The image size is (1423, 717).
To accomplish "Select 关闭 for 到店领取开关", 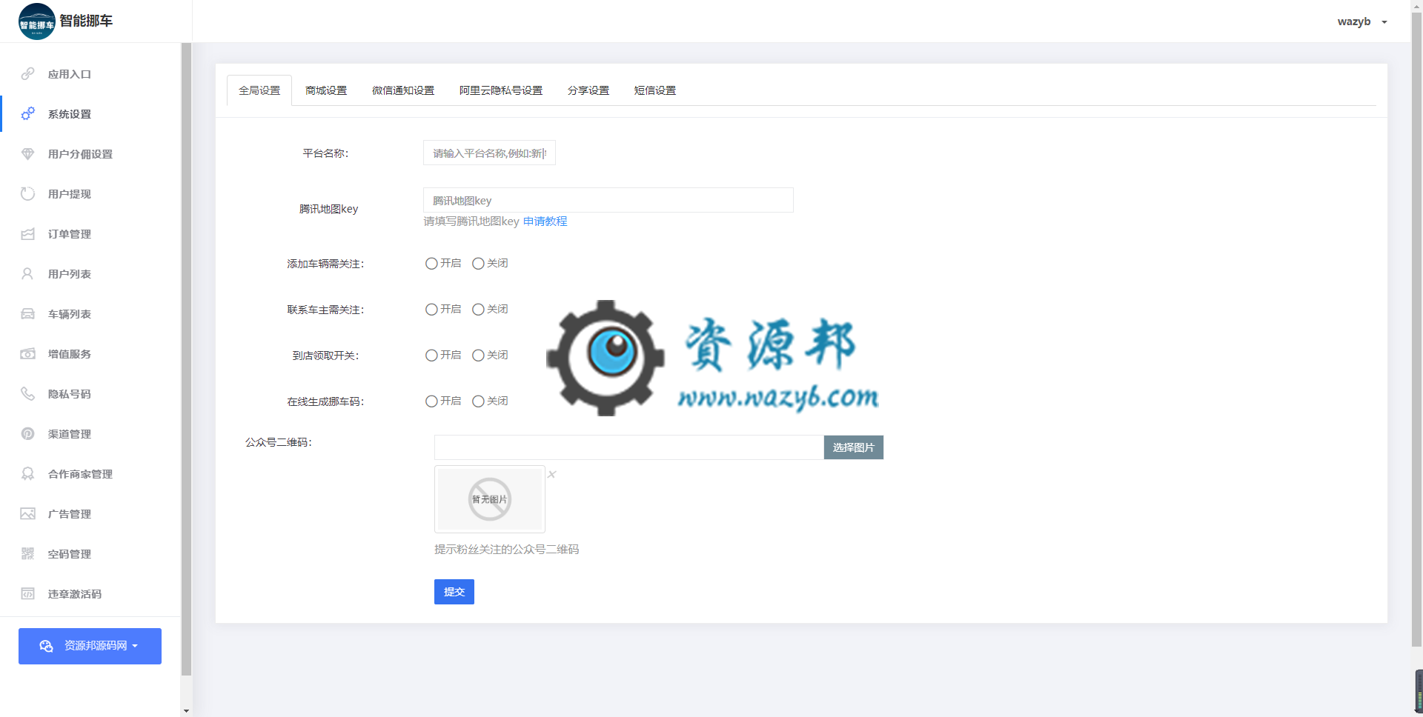I will pyautogui.click(x=478, y=356).
